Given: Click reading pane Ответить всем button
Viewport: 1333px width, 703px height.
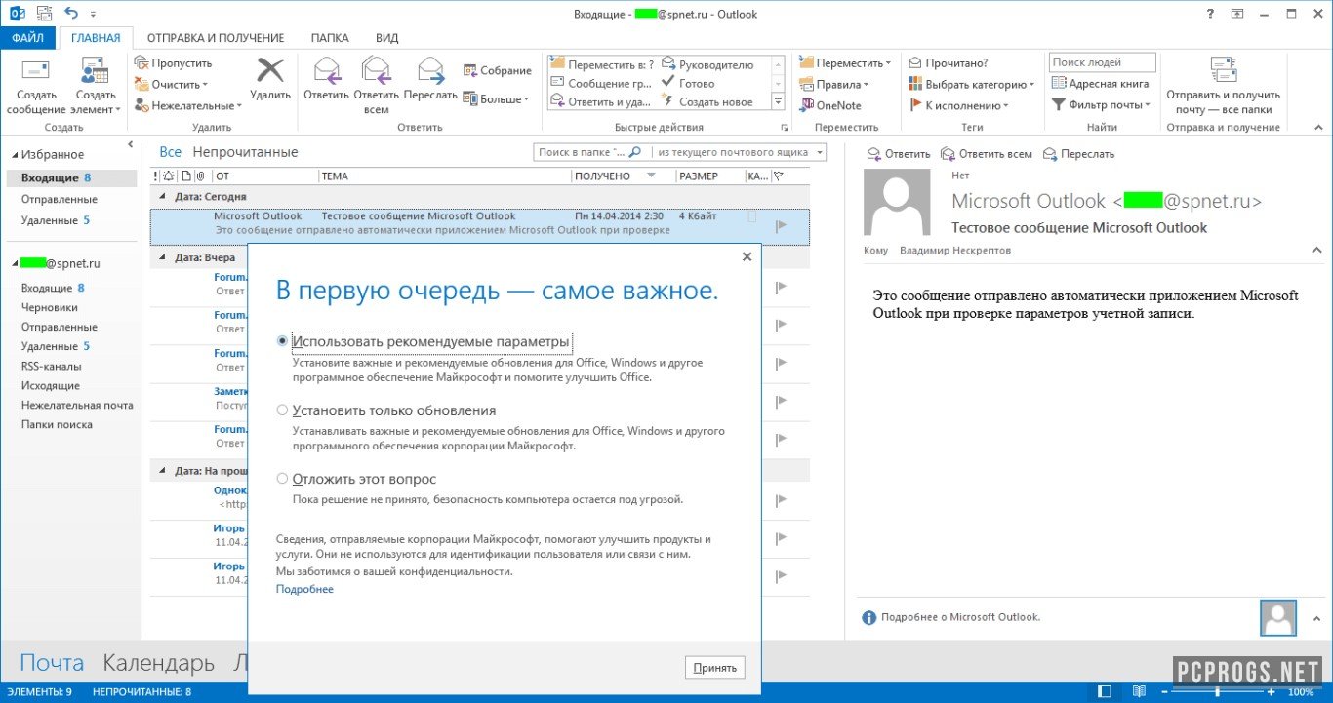Looking at the screenshot, I should click(987, 154).
